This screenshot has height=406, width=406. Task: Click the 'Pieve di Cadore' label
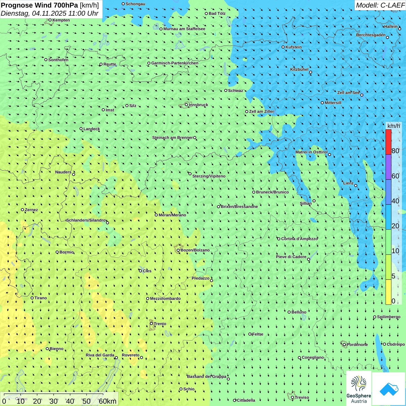tap(291, 257)
